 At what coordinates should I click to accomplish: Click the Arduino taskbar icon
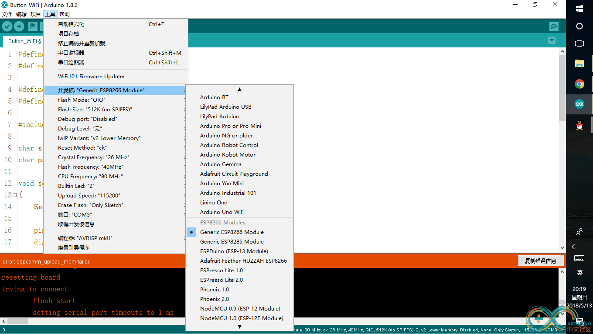pyautogui.click(x=579, y=104)
